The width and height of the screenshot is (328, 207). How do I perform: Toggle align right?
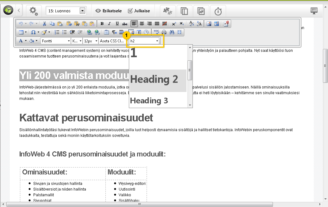tap(149, 24)
